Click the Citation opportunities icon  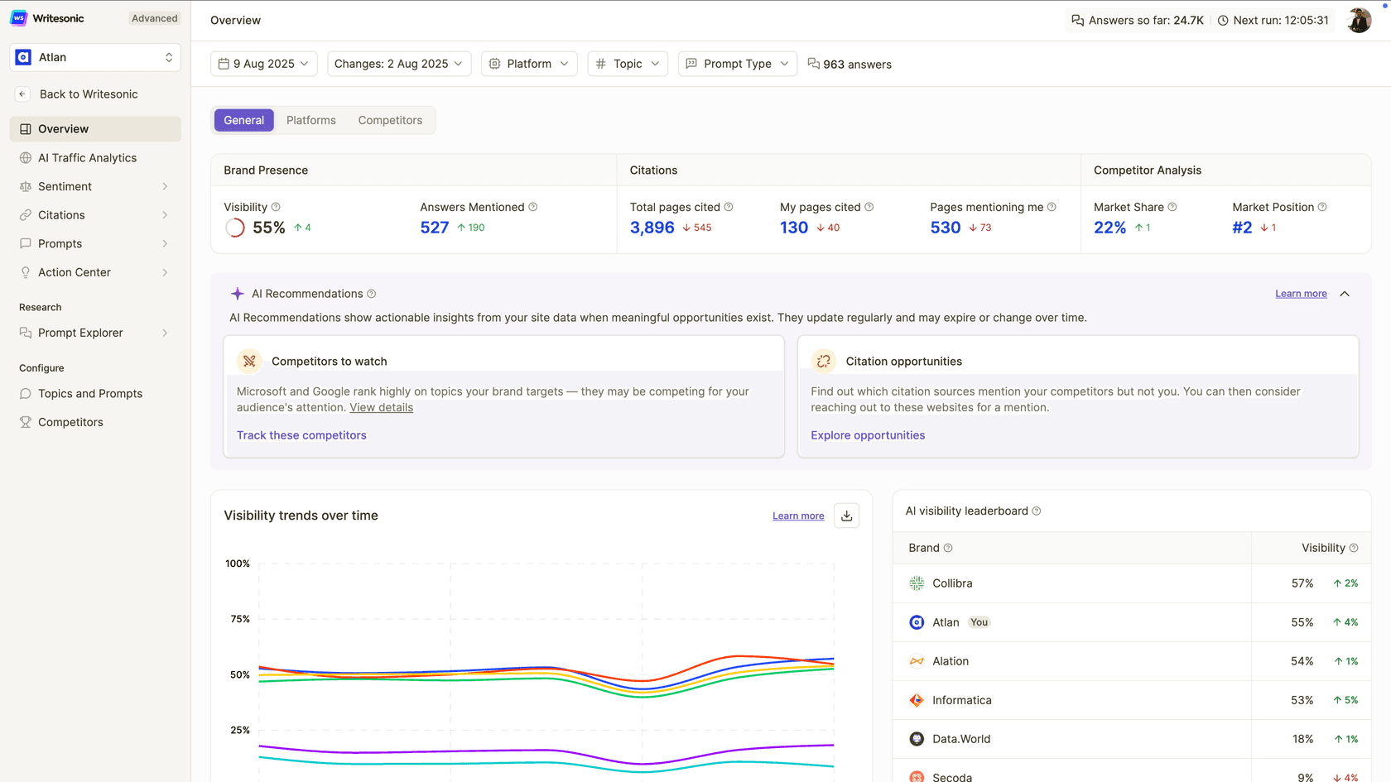pos(824,361)
